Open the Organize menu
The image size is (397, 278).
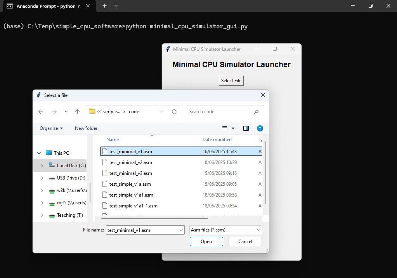51,128
